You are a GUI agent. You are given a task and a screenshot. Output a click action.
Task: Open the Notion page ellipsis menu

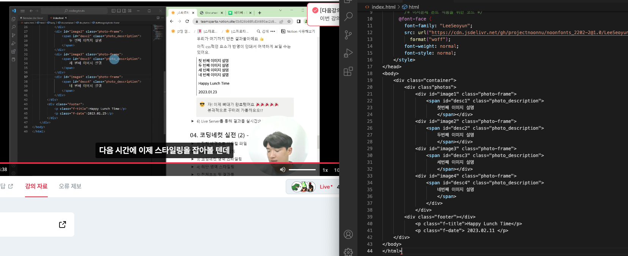pyautogui.click(x=272, y=31)
